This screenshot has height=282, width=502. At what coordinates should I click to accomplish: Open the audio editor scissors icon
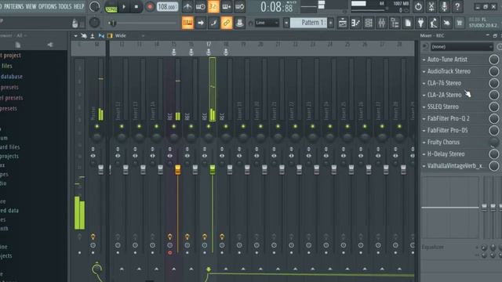coord(431,6)
